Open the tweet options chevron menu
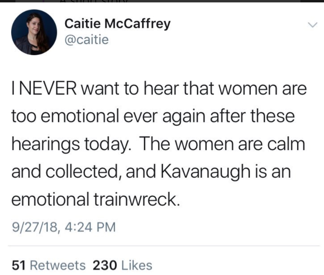The height and width of the screenshot is (275, 324). pyautogui.click(x=312, y=25)
